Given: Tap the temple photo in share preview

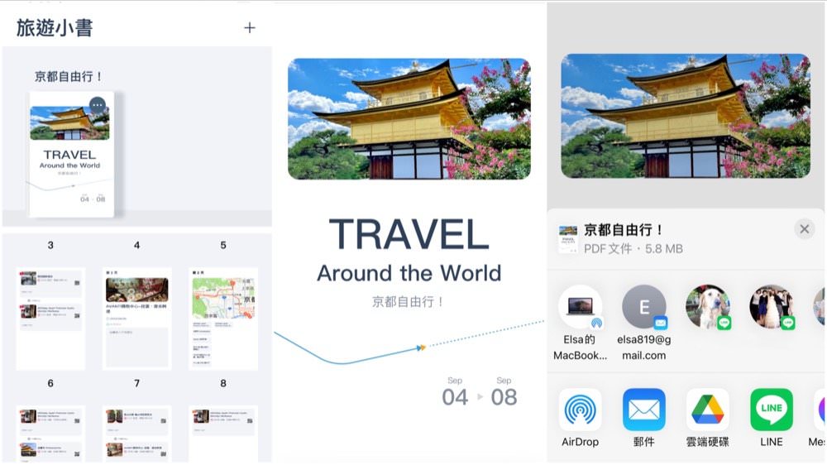Looking at the screenshot, I should 686,116.
